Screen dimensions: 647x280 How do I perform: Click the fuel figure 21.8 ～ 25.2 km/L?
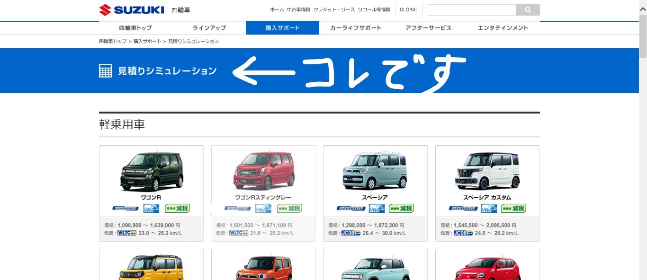point(272,233)
